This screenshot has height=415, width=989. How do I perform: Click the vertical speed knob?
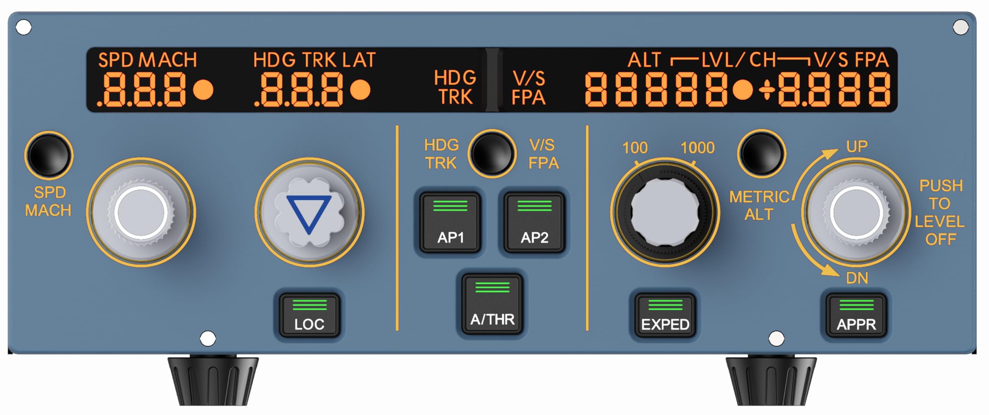856,212
